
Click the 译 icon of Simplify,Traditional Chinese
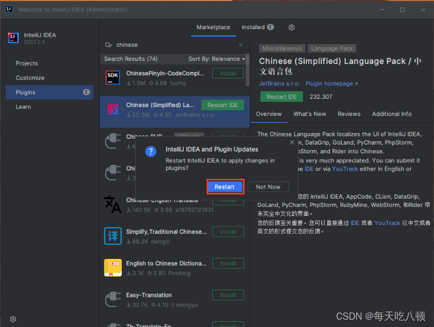pos(113,236)
